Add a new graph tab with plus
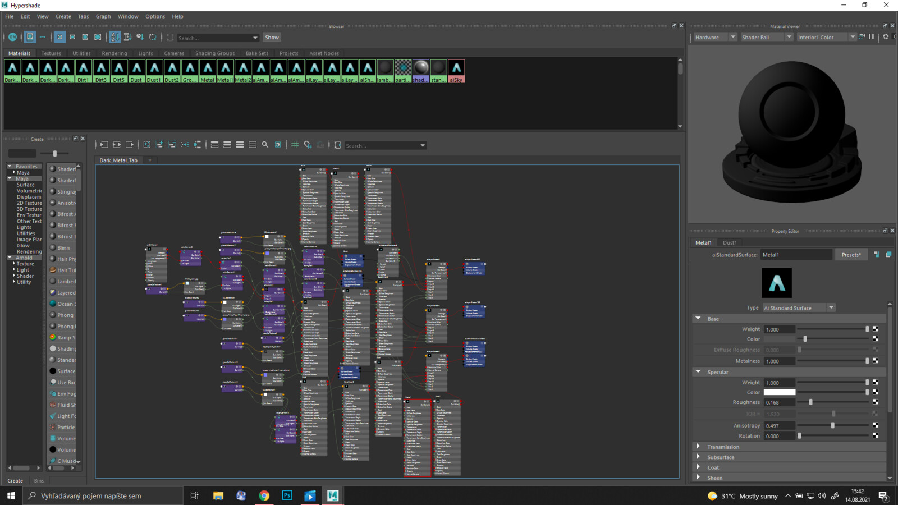The height and width of the screenshot is (505, 898). 150,160
